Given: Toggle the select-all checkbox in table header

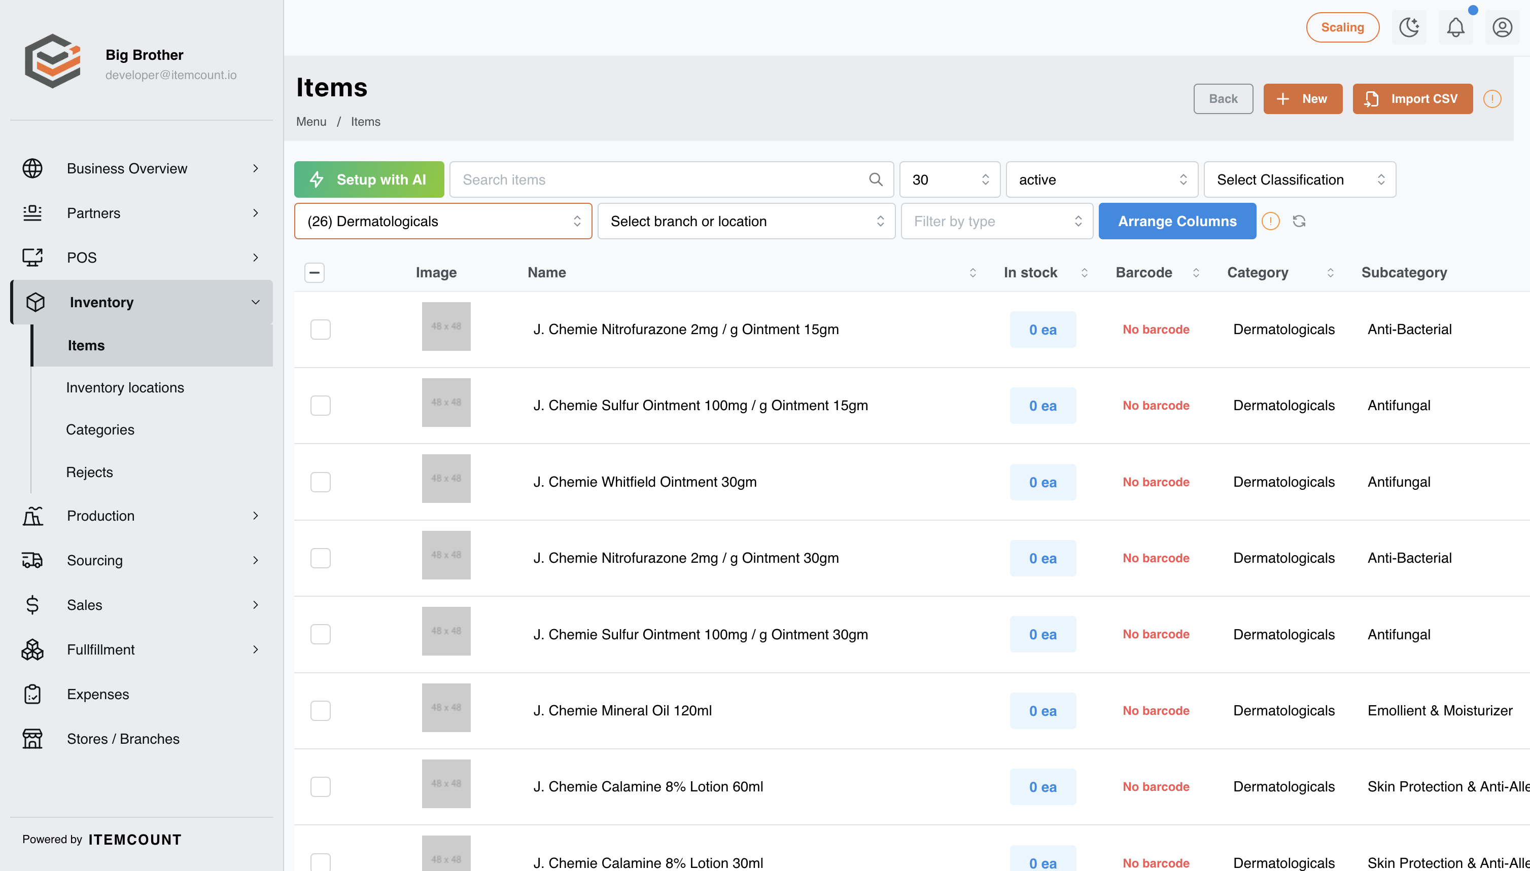Looking at the screenshot, I should [314, 273].
